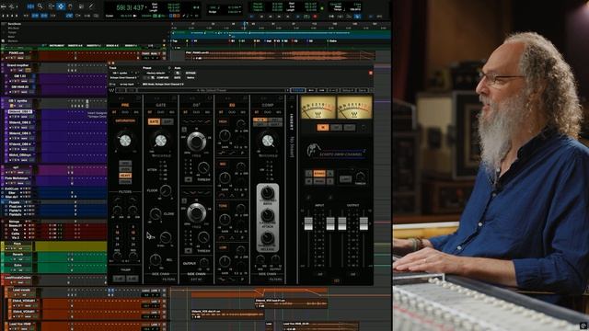Select the green Echo track
This screenshot has height=331, width=589.
click(x=17, y=266)
